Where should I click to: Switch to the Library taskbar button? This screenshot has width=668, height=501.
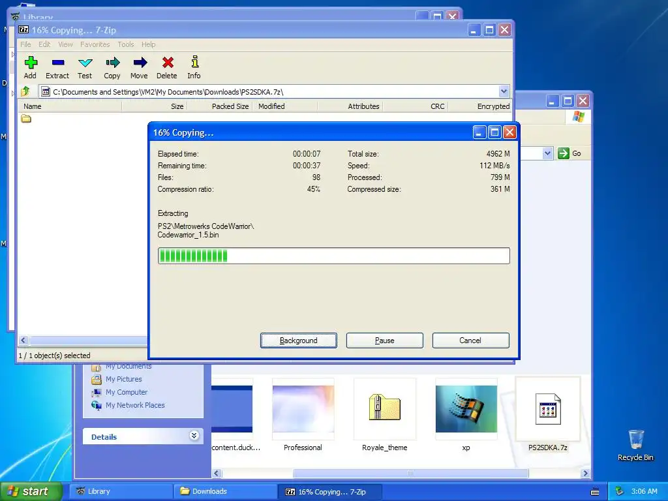[121, 492]
